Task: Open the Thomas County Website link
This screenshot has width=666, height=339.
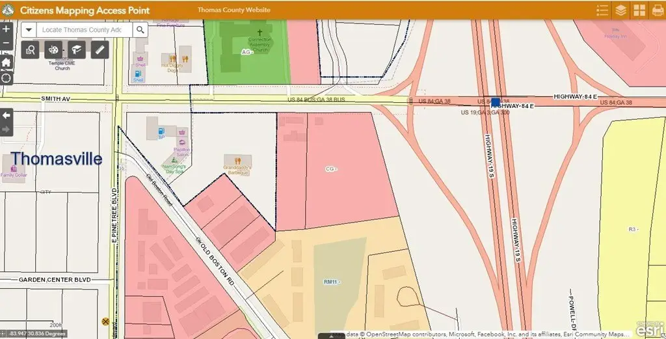Action: (233, 10)
